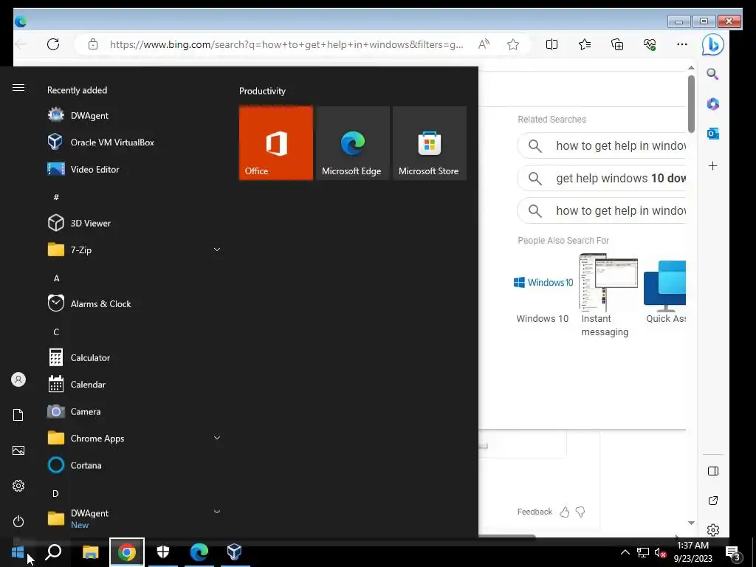This screenshot has width=756, height=567.
Task: Jump to letter A section header
Action: tap(56, 278)
